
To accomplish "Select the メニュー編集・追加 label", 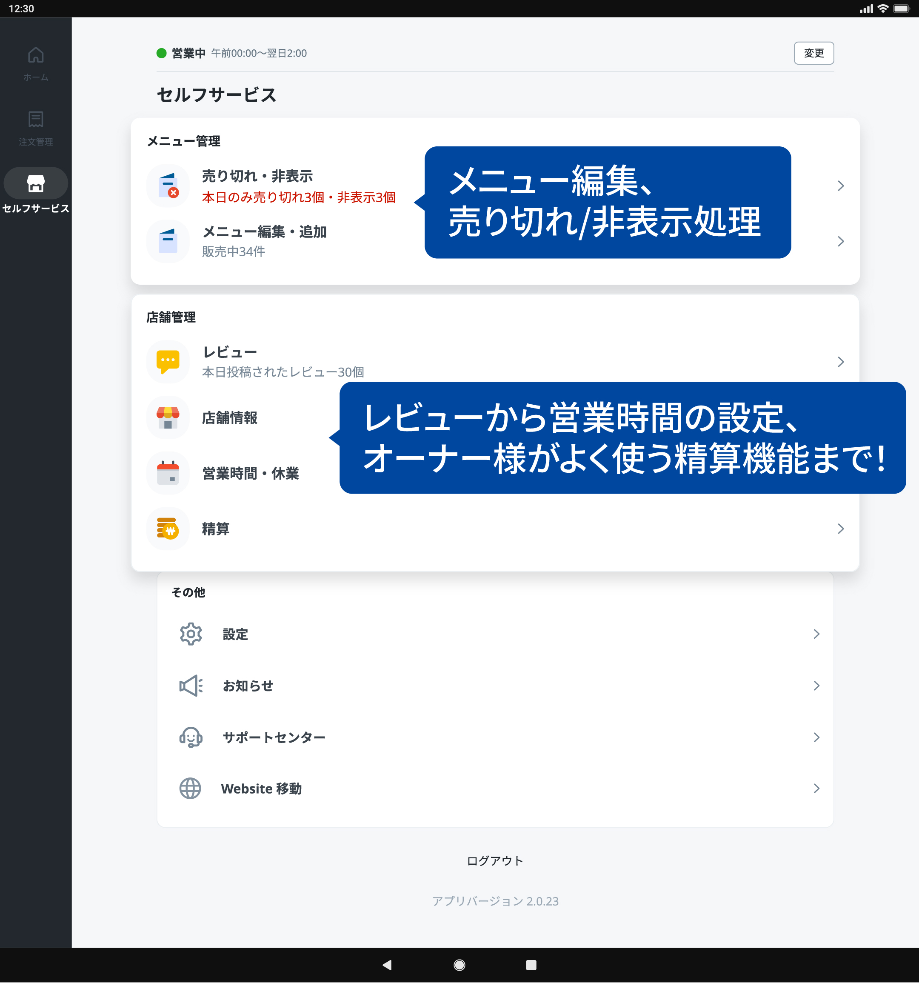I will (x=264, y=231).
